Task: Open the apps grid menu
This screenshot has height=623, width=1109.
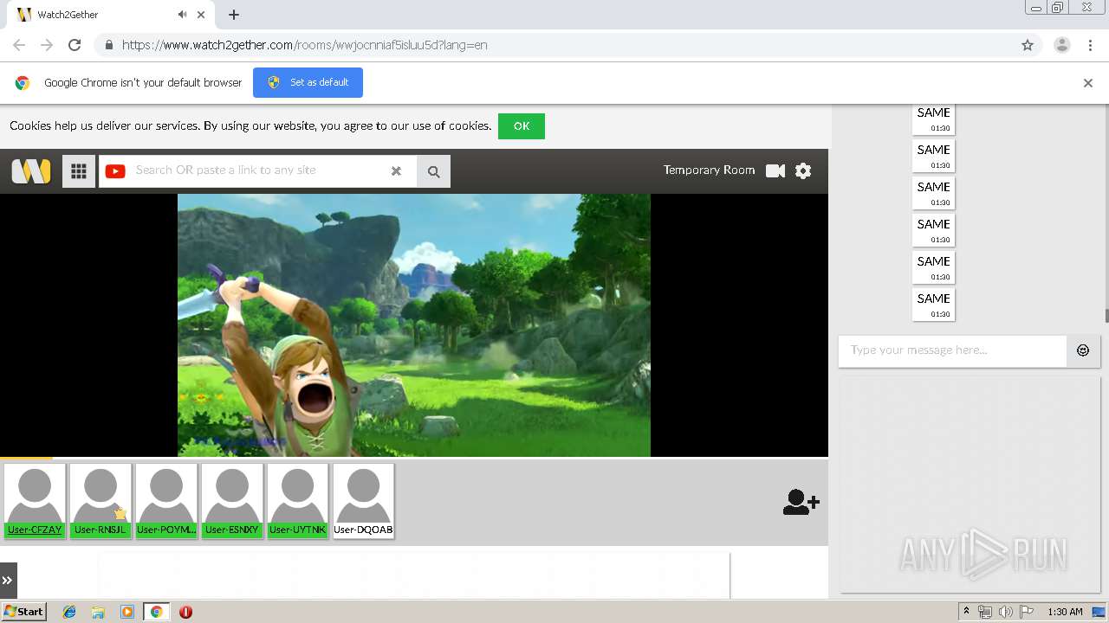Action: tap(79, 170)
